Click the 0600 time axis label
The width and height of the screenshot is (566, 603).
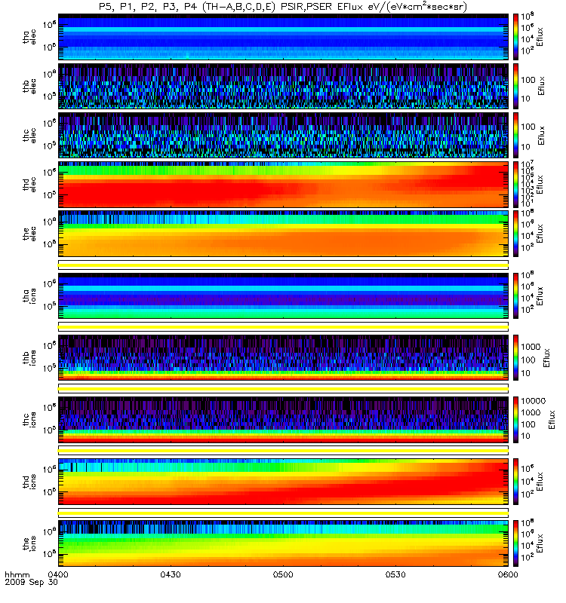(508, 574)
